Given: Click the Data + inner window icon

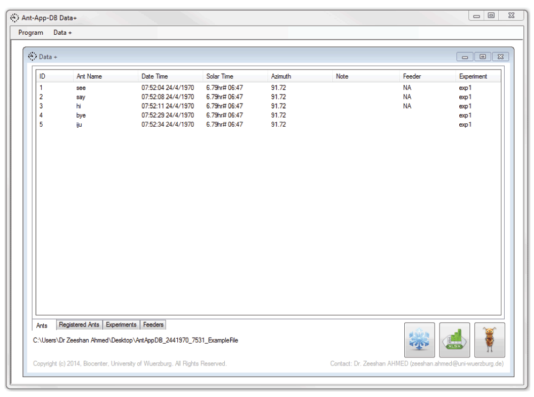Looking at the screenshot, I should point(32,57).
